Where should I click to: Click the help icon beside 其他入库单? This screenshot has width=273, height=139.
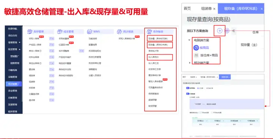coord(41,51)
